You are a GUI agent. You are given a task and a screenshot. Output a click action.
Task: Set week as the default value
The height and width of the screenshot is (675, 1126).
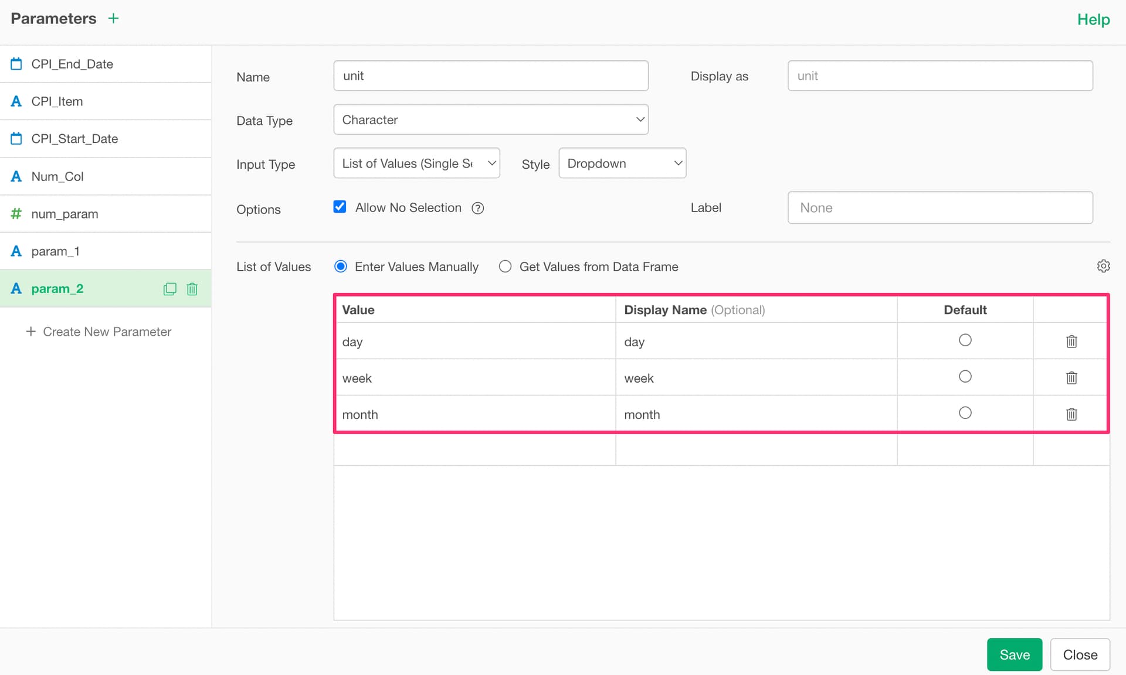(x=965, y=376)
